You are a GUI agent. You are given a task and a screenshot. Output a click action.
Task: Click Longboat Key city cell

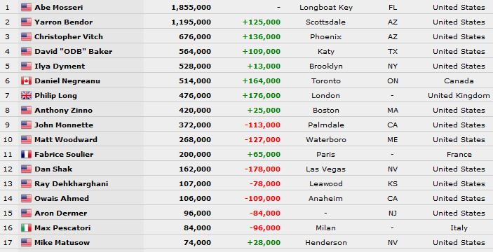[x=326, y=7]
